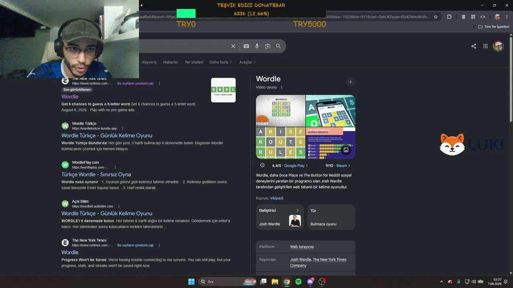513x288 pixels.
Task: Open the Google apps grid
Action: pos(485,46)
